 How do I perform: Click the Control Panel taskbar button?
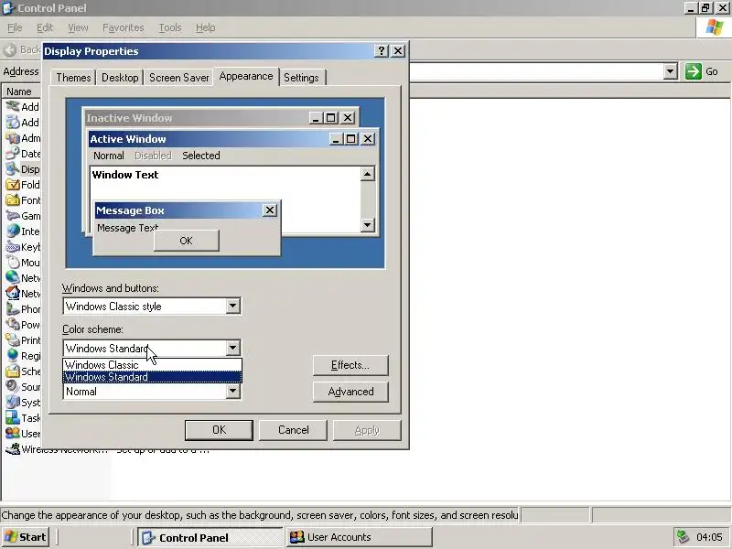(210, 537)
